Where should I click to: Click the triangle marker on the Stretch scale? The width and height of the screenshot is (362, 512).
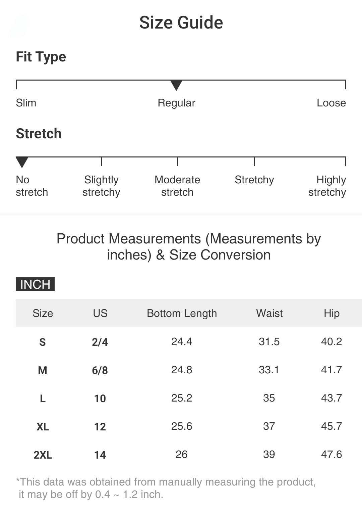22,162
